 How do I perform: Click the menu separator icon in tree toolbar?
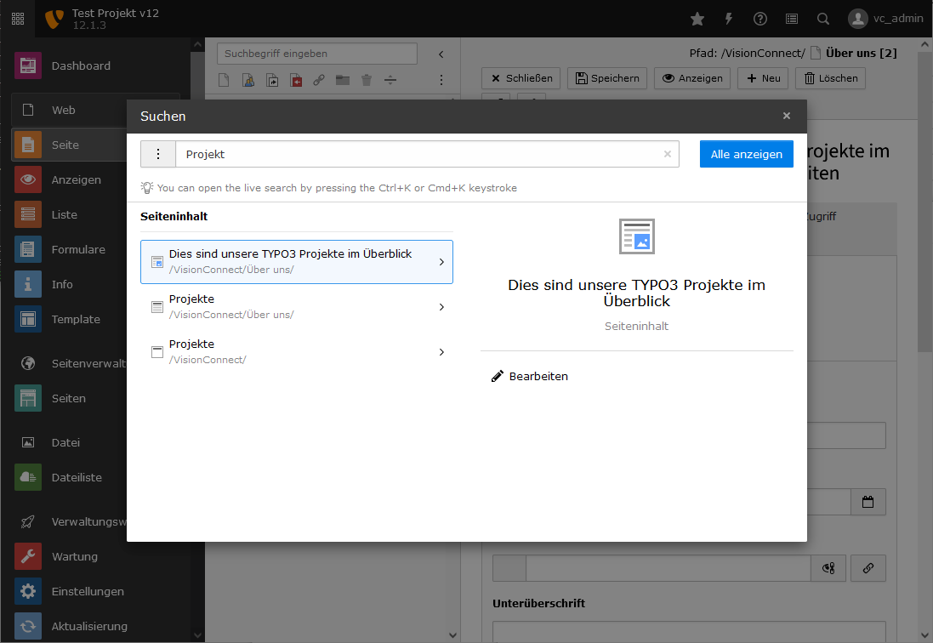point(390,80)
